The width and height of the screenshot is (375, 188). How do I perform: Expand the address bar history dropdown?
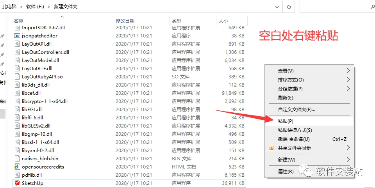point(277,7)
